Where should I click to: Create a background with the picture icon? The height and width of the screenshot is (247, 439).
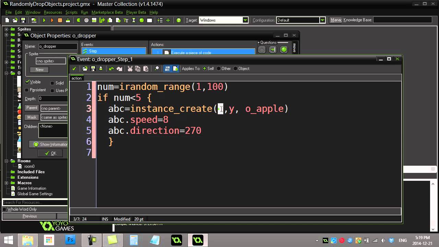(94, 20)
